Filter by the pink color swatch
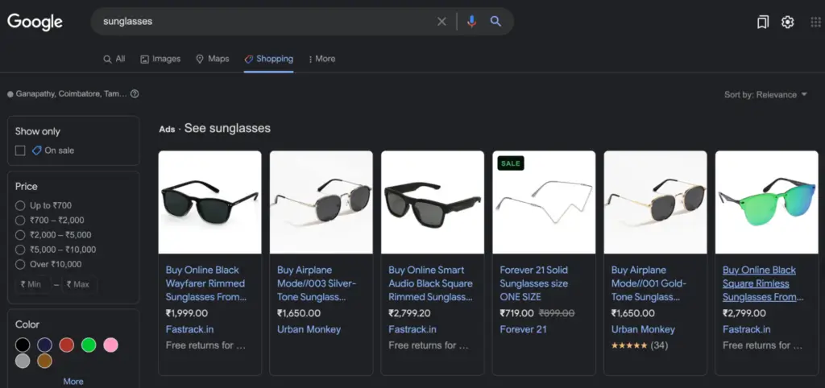825x388 pixels. [111, 345]
